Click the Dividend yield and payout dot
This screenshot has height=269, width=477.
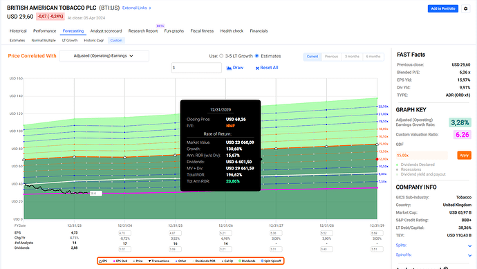click(397, 174)
